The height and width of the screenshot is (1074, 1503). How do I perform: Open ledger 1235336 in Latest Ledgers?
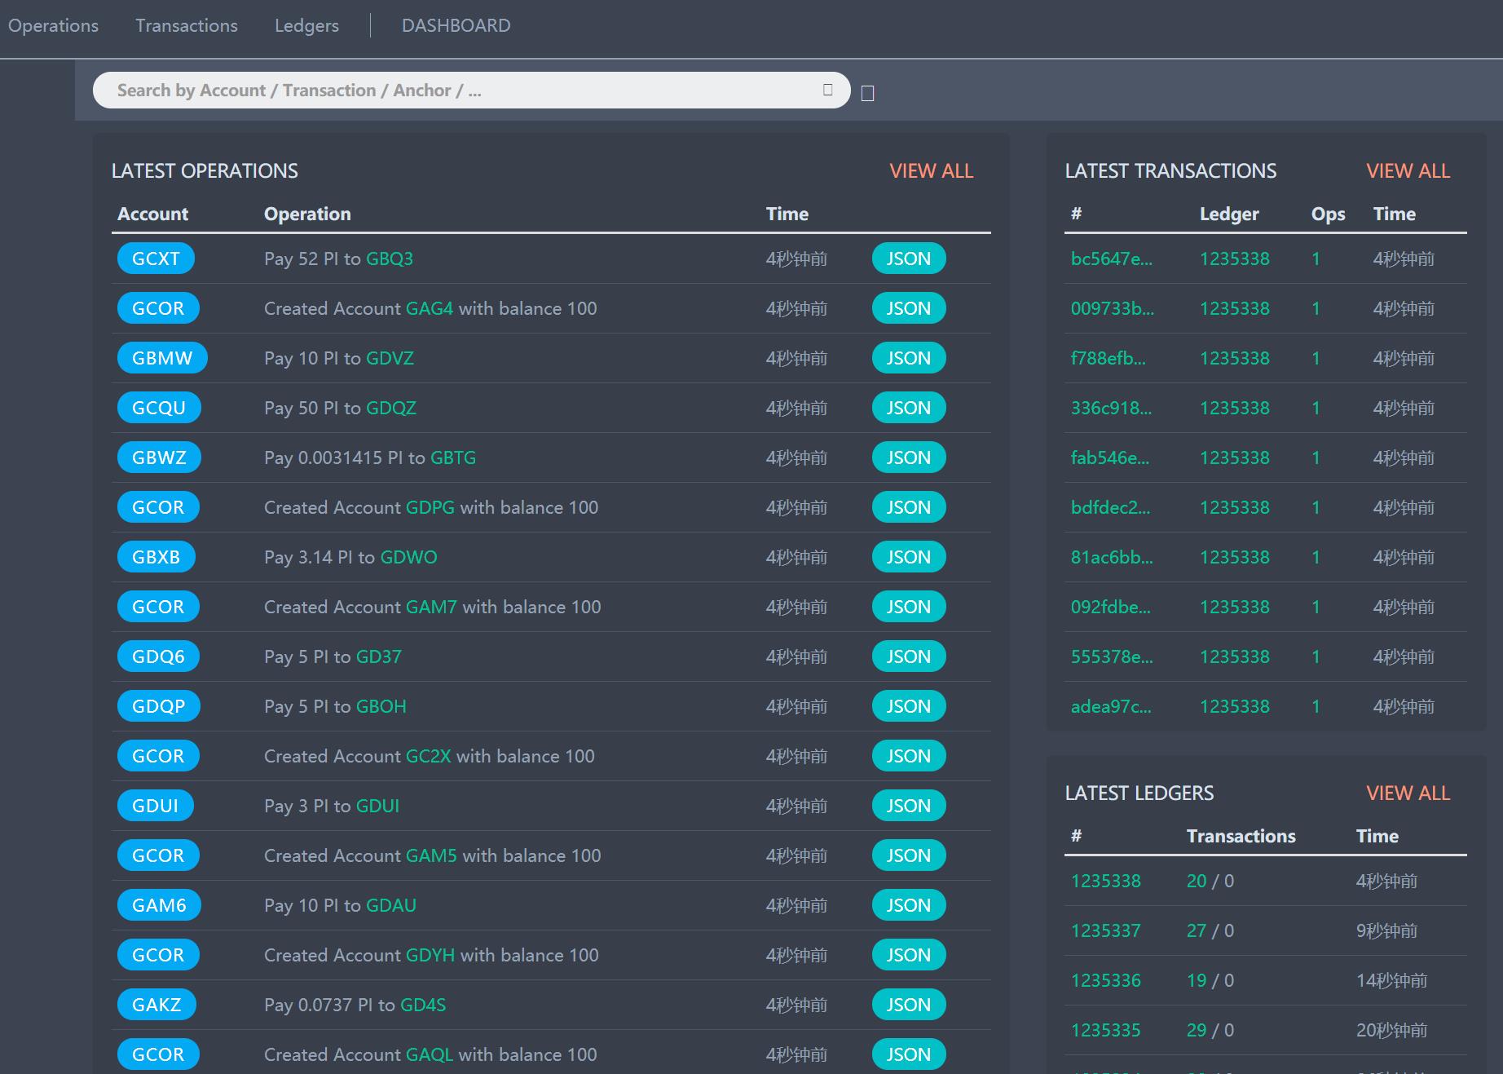point(1106,980)
